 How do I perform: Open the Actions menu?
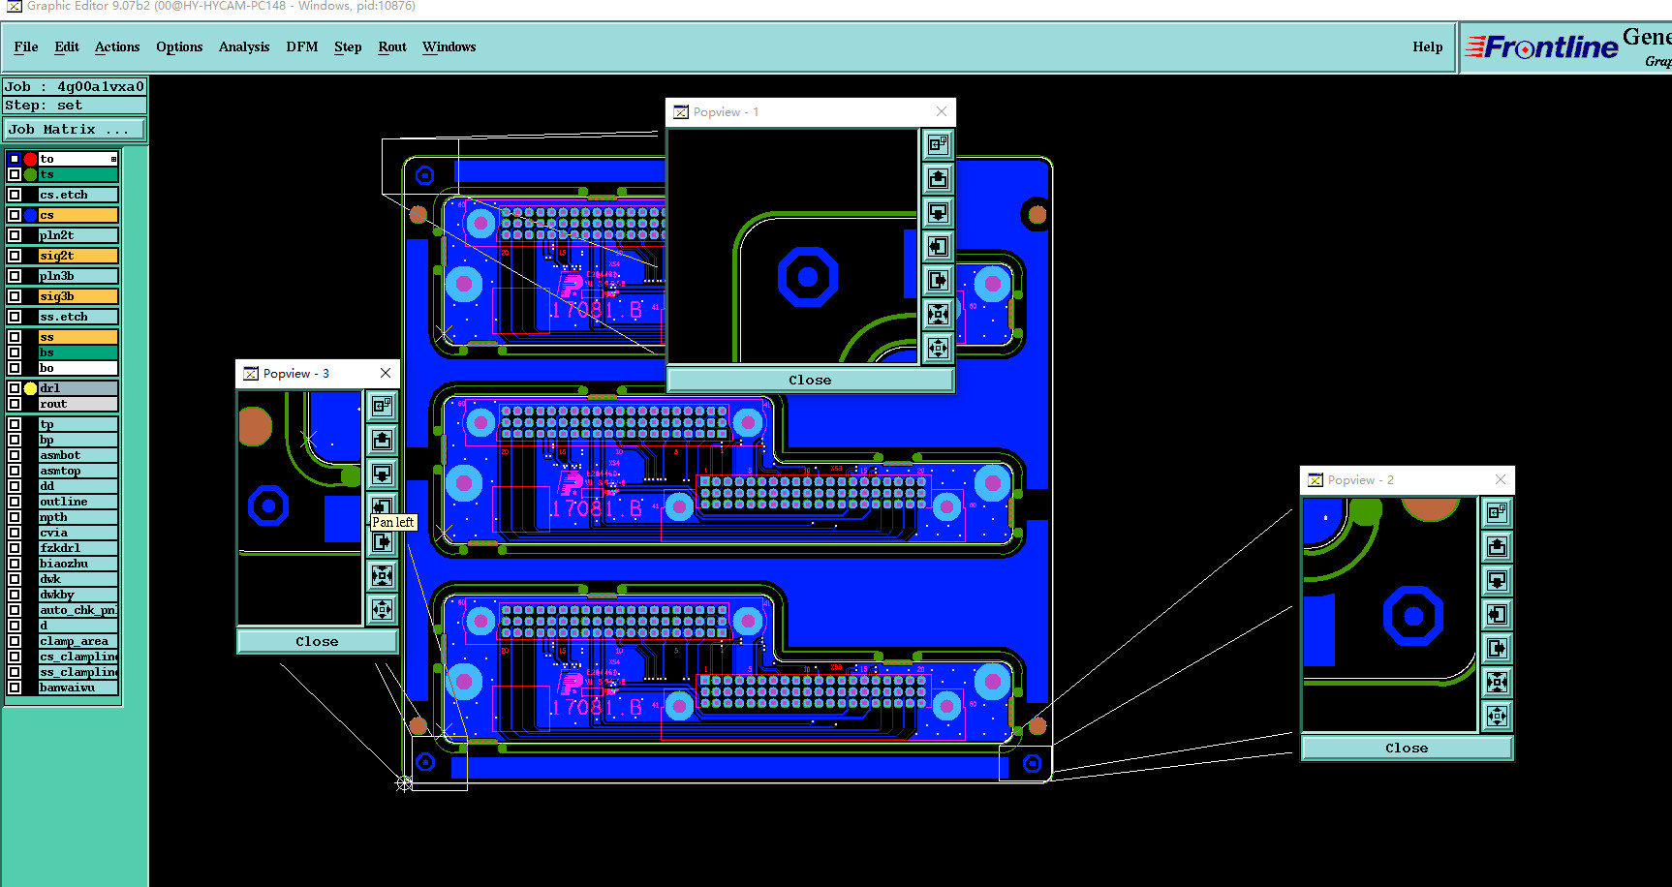click(117, 46)
